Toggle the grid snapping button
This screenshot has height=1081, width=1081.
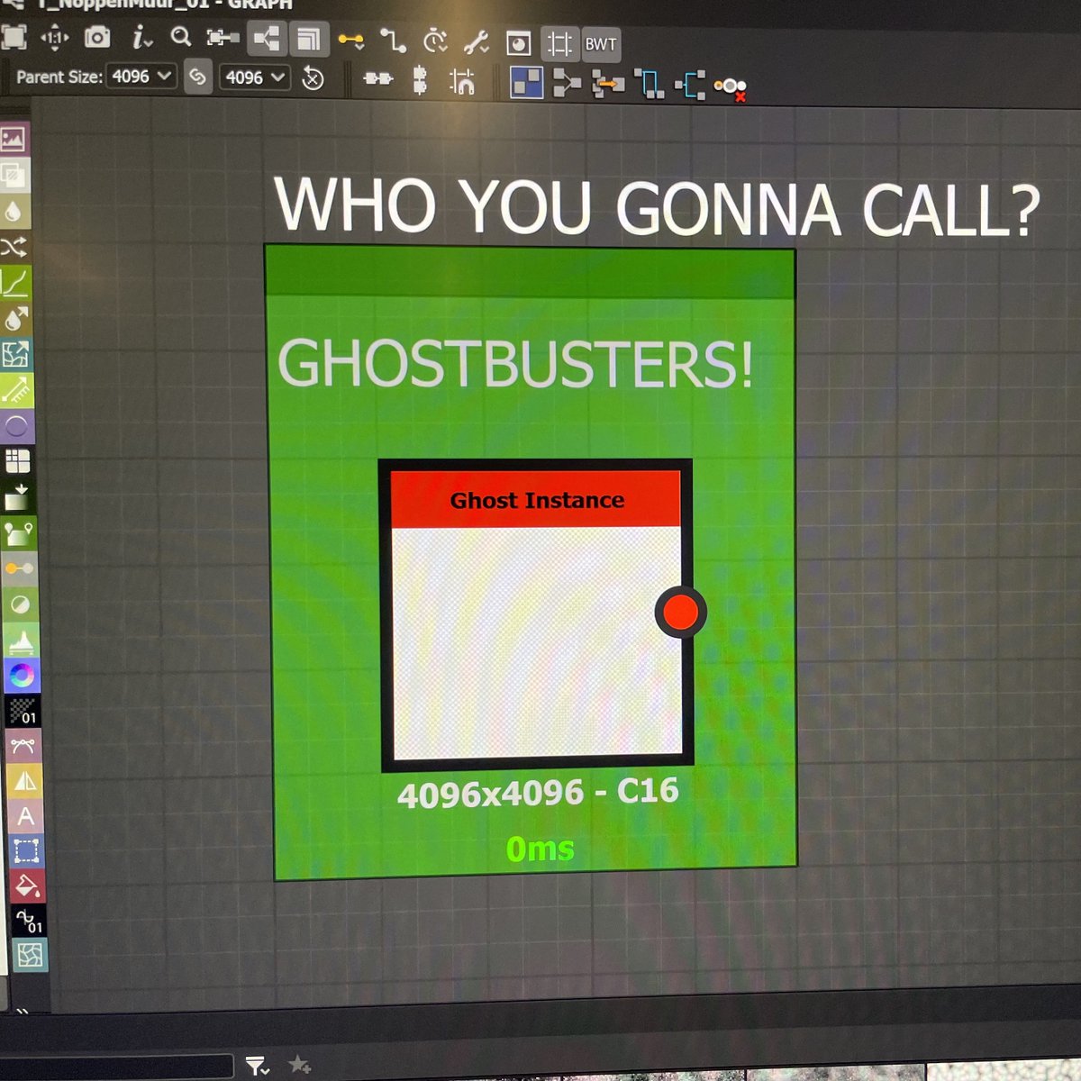click(x=559, y=43)
